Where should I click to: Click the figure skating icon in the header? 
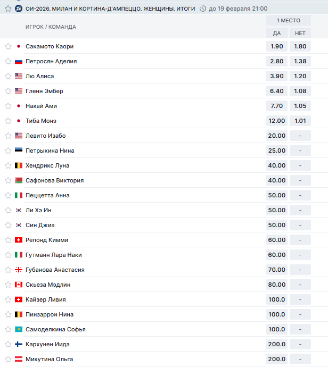coord(19,9)
